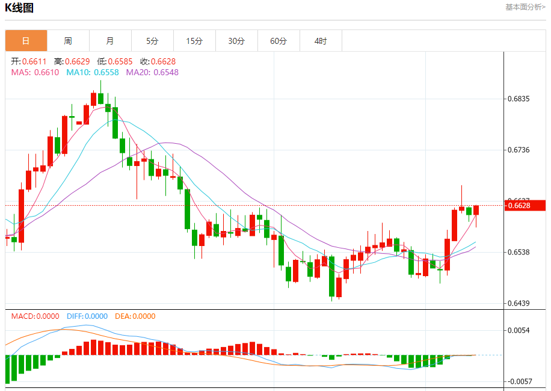Click the DEA indicator label

135,316
